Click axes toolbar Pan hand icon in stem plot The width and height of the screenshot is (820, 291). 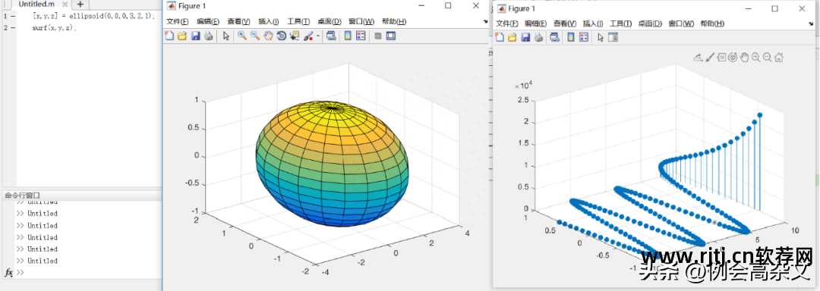[744, 57]
